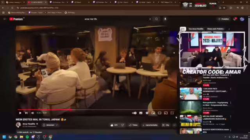Open video player settings gear
250x140 pixels.
coord(147,113)
